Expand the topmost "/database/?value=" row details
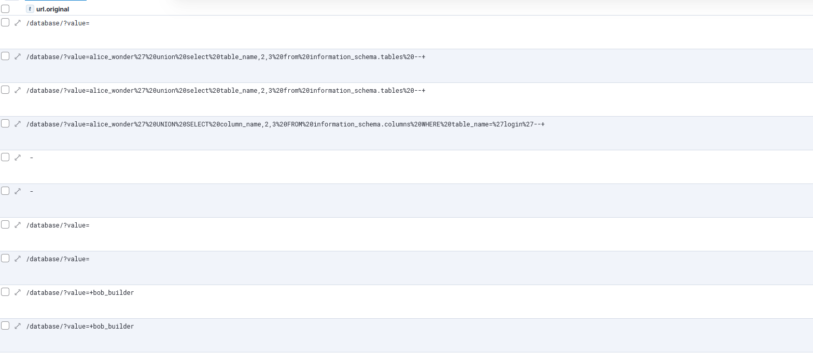 (x=18, y=23)
